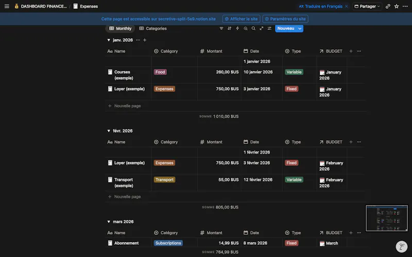Viewport: 412px width, 257px height.
Task: Click the Subscriptions category tag
Action: coord(168,243)
